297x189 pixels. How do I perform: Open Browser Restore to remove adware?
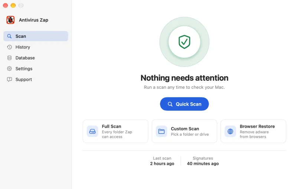[x=253, y=131]
